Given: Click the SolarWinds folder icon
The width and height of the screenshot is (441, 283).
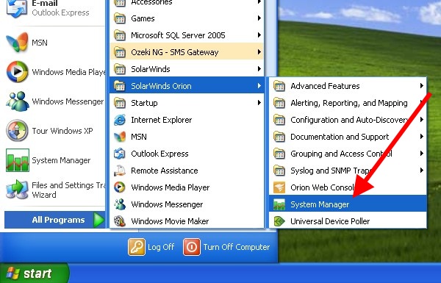Looking at the screenshot, I should [x=120, y=69].
